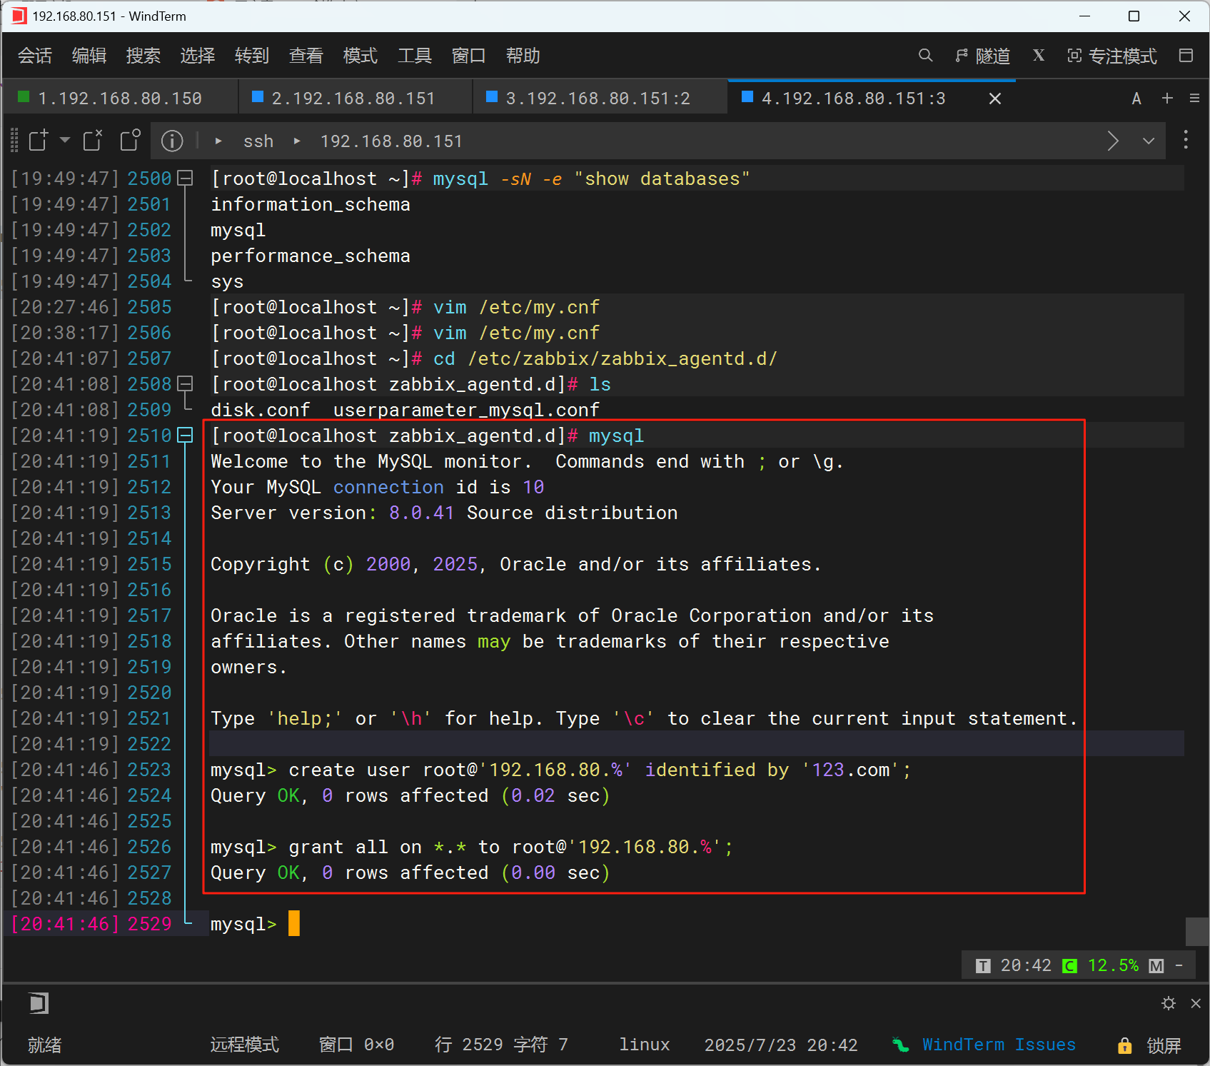Collapse the fold at line 2510
Image resolution: width=1210 pixels, height=1066 pixels.
(x=185, y=436)
